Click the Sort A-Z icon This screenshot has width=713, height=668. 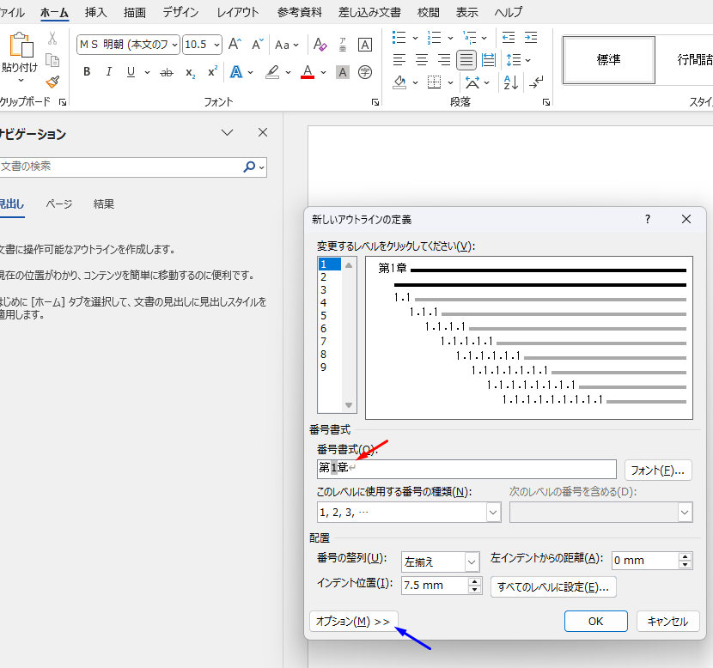point(510,82)
